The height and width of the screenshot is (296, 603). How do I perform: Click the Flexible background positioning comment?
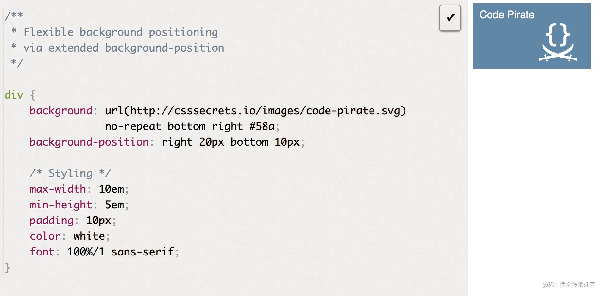[x=121, y=32]
